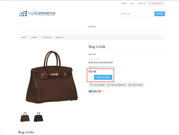Click the quantity input box
Screen dimensions: 179x135
(x=91, y=77)
